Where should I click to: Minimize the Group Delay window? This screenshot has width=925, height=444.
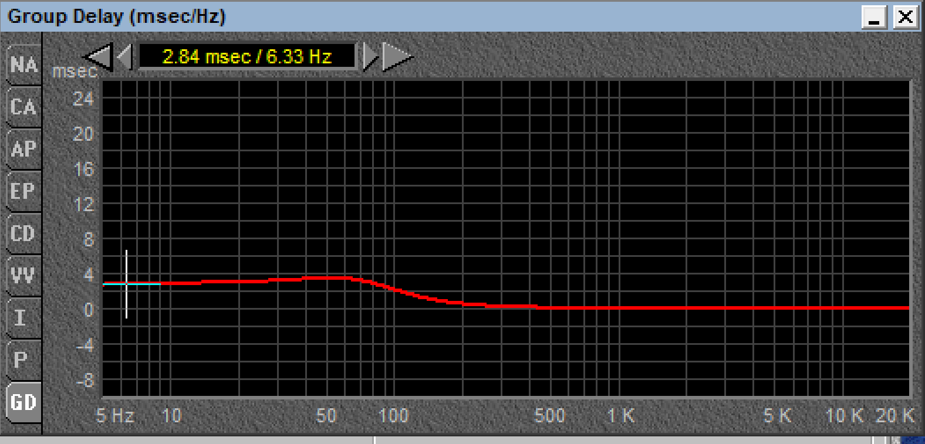click(874, 16)
